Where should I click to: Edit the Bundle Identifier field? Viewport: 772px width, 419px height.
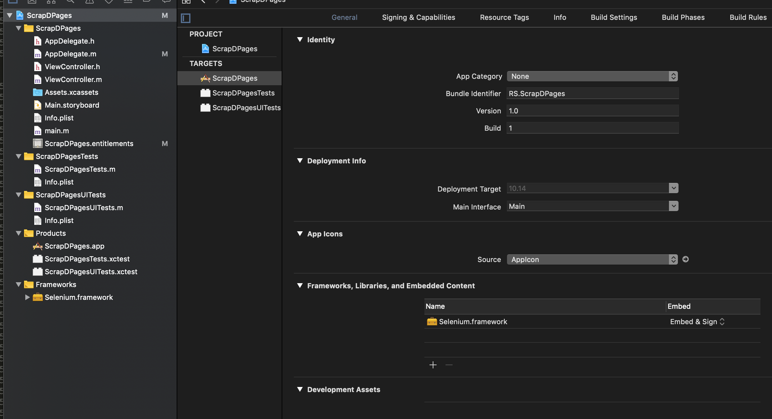pos(591,94)
